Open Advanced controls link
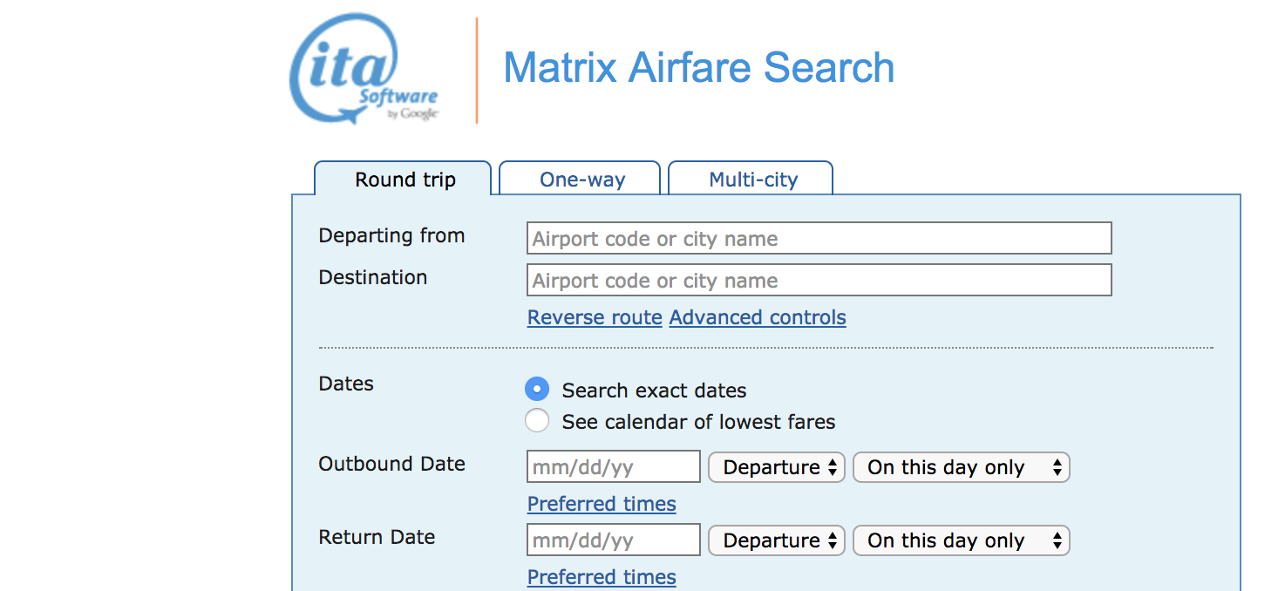Viewport: 1285px width, 591px height. click(x=758, y=317)
